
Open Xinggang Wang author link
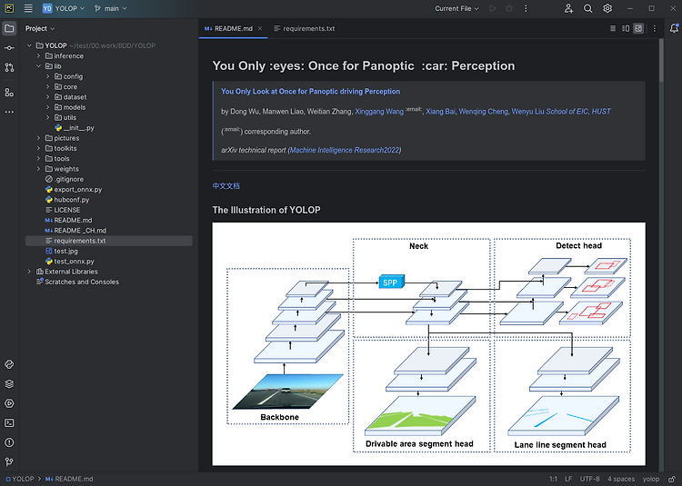(379, 112)
